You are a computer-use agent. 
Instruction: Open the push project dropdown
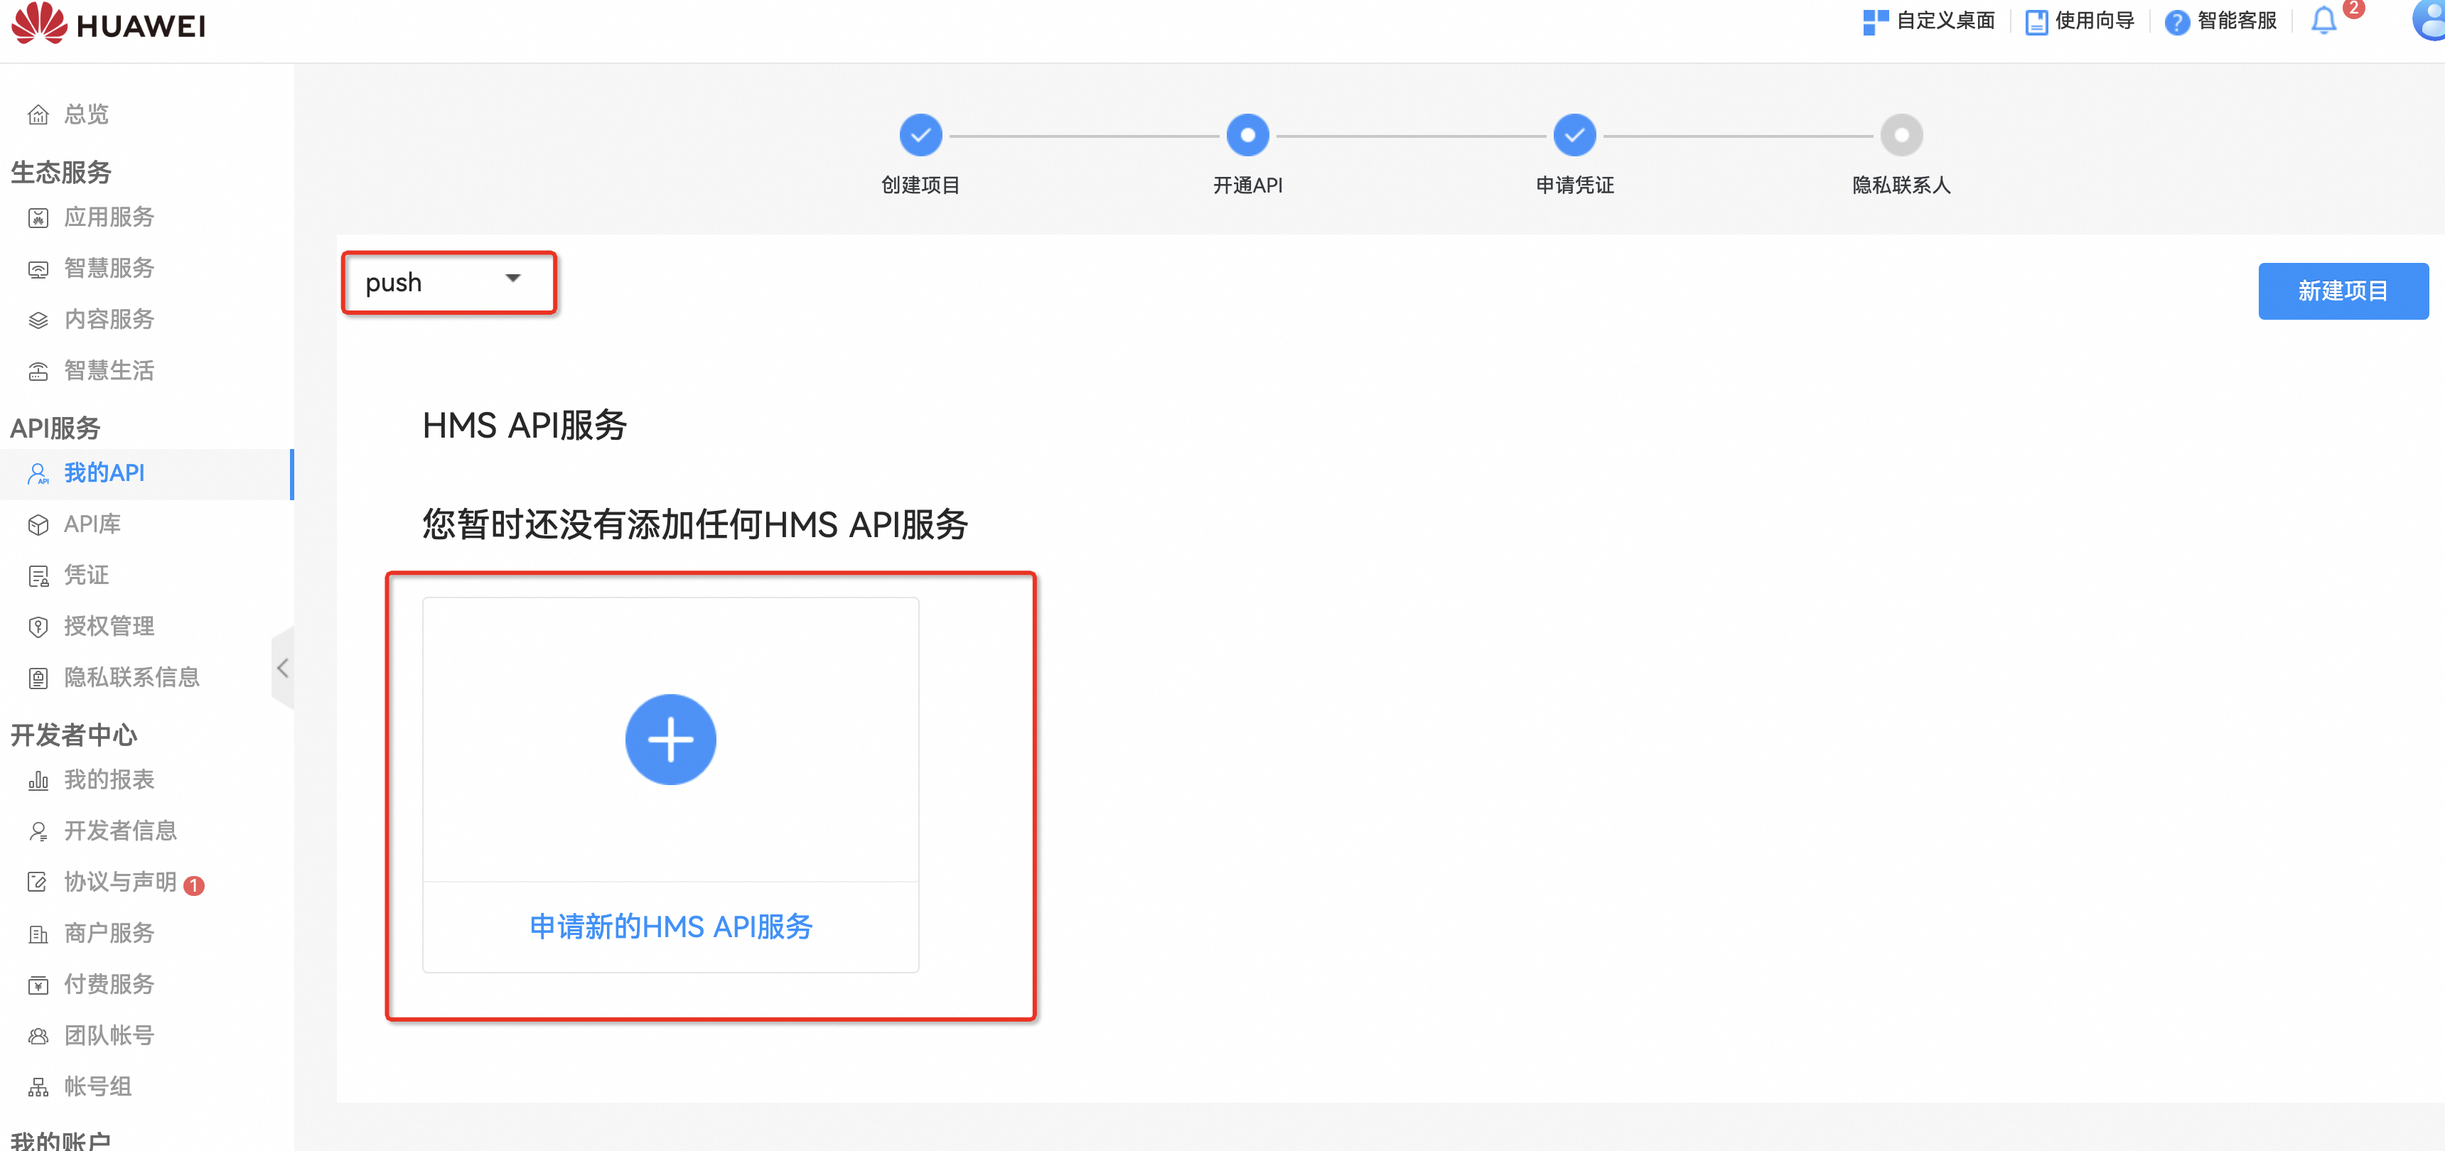tap(448, 282)
